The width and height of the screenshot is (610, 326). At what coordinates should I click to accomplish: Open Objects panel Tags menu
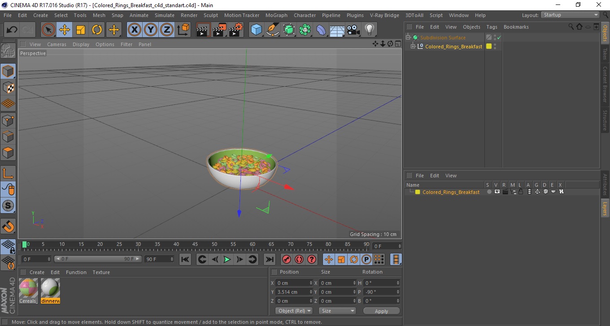point(492,27)
